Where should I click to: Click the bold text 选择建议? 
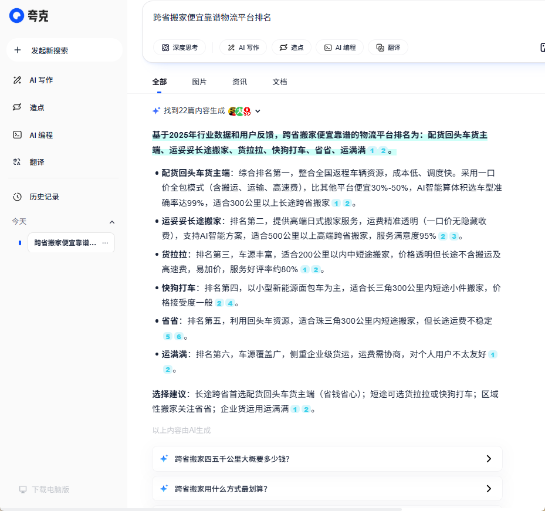point(170,394)
